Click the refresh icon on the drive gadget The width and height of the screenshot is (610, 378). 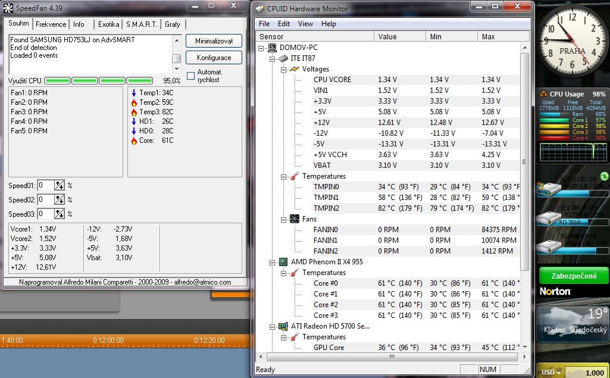604,176
